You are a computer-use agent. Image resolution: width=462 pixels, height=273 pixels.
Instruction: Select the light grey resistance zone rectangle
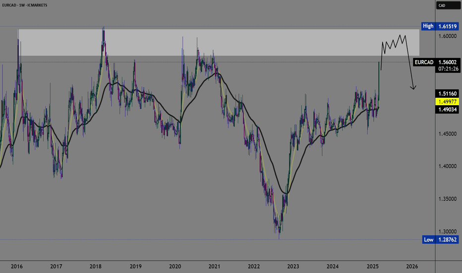point(219,43)
